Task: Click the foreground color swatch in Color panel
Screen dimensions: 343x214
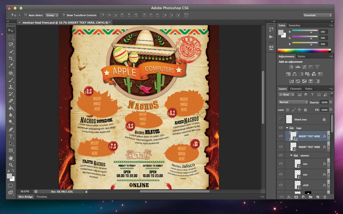Action: tap(281, 33)
